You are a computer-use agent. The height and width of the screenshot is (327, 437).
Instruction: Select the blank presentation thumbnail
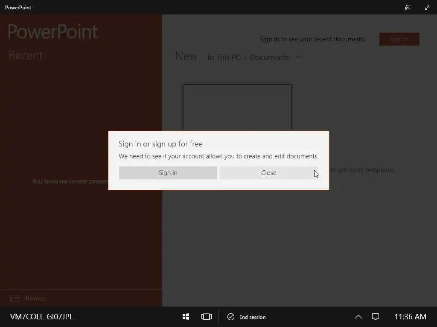(x=238, y=108)
